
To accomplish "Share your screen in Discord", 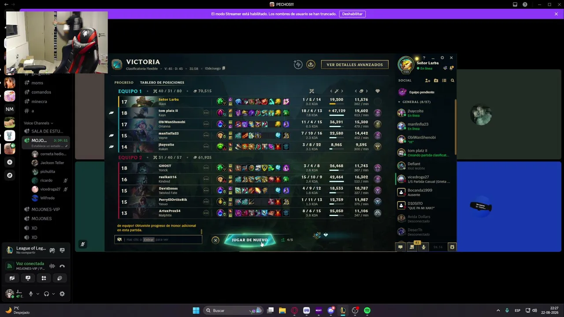I will [28, 278].
